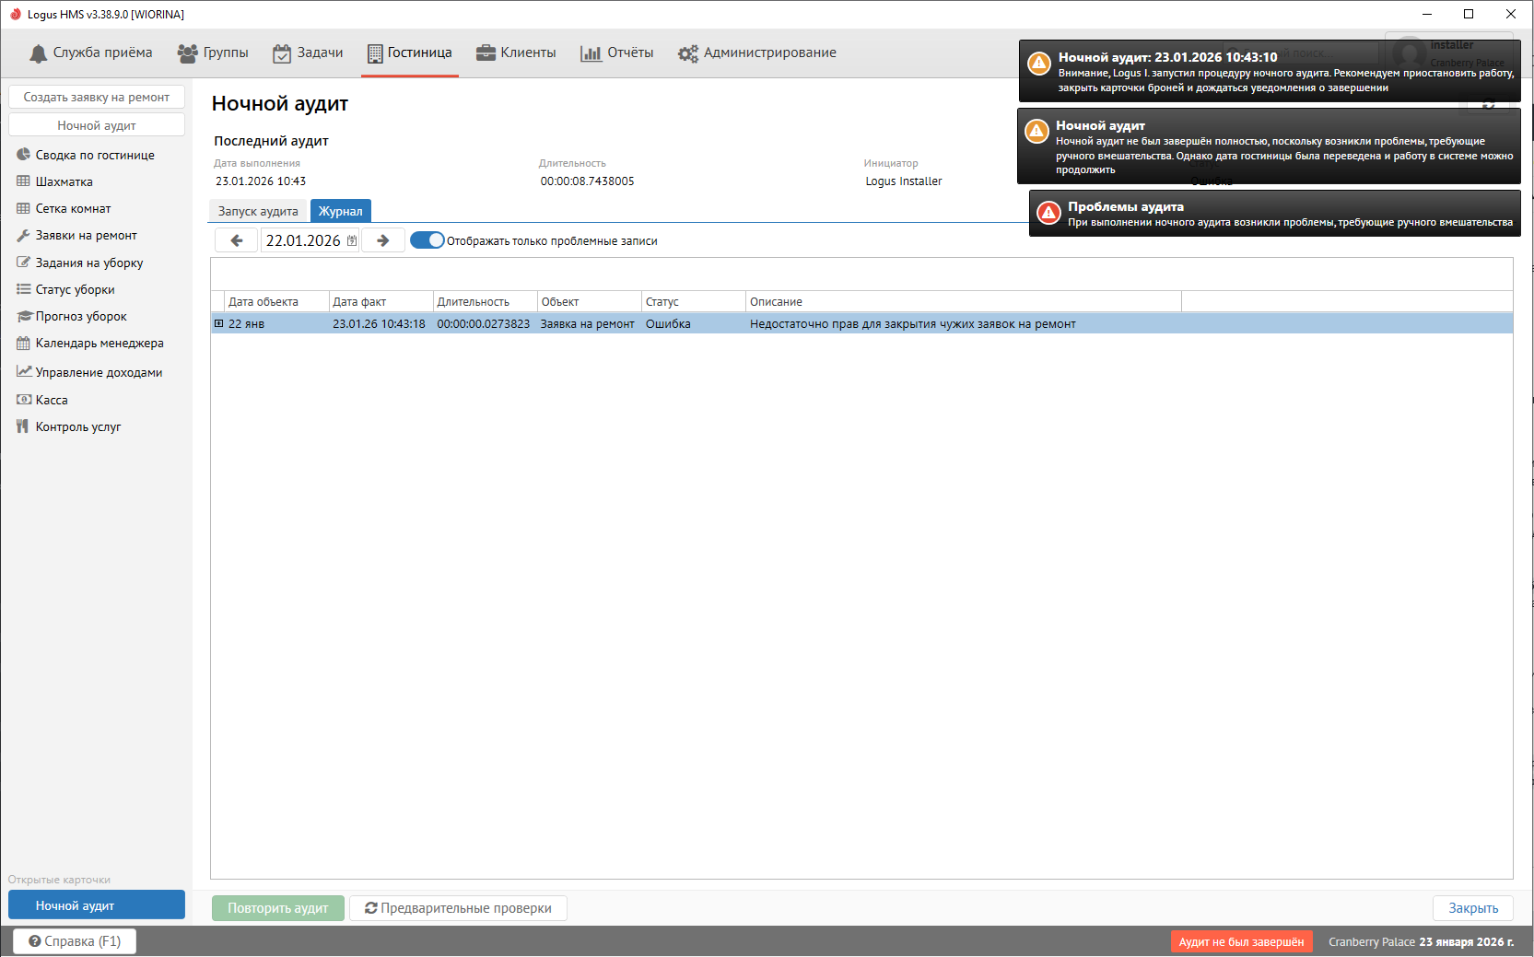Click the Описание column header
Image resolution: width=1534 pixels, height=957 pixels.
coord(963,301)
